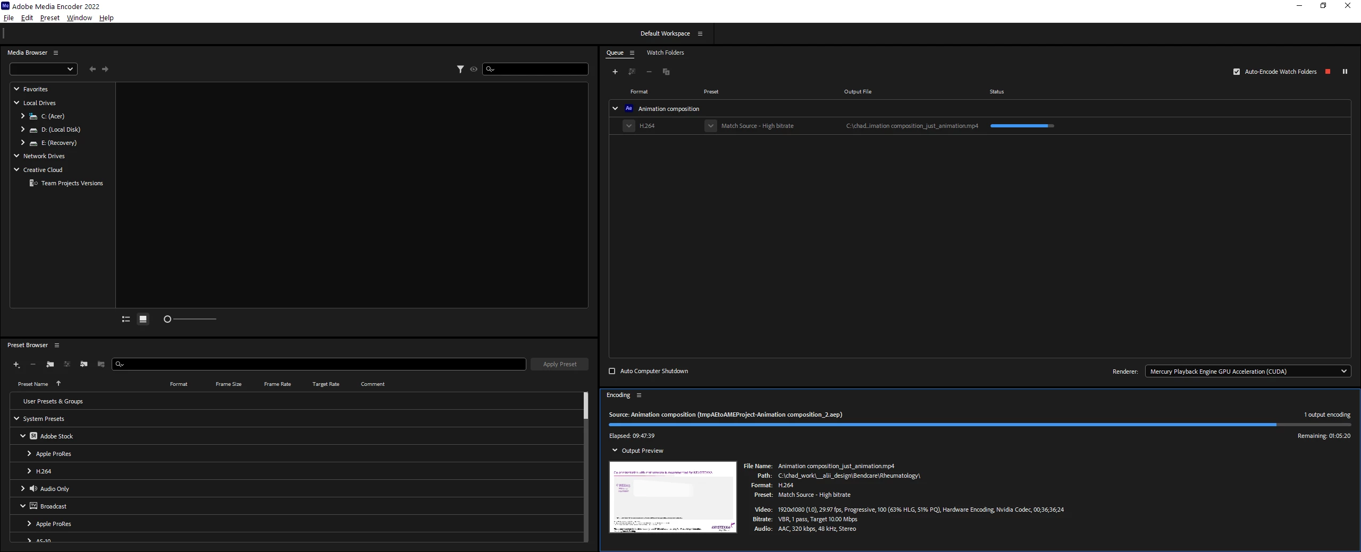
Task: Switch to the Watch Folders tab
Action: (665, 53)
